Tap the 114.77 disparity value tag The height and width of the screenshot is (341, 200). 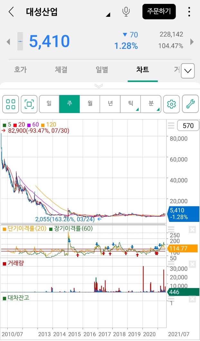182,248
